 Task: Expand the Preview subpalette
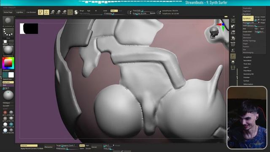tap(246, 78)
